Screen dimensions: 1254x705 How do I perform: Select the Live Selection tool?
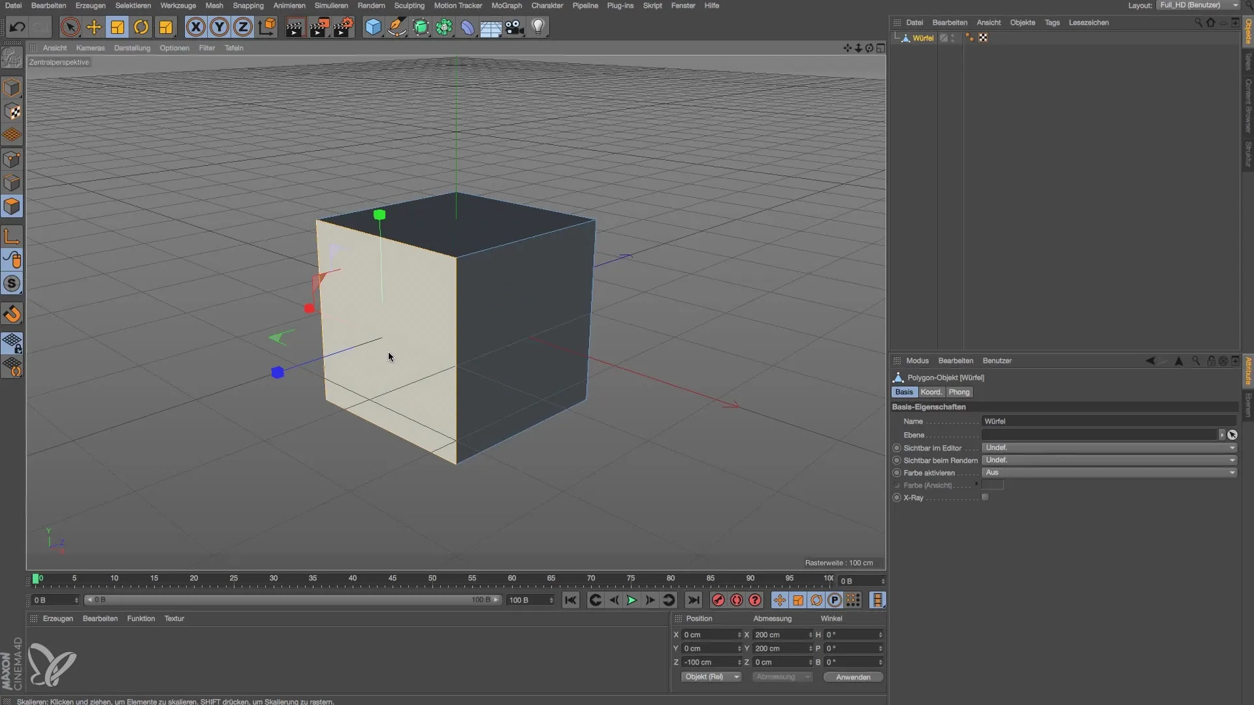click(x=70, y=27)
